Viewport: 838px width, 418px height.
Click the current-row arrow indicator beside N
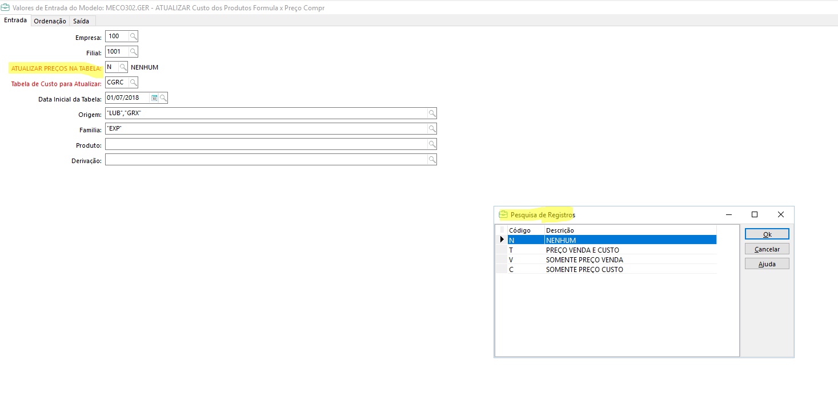[x=502, y=240]
